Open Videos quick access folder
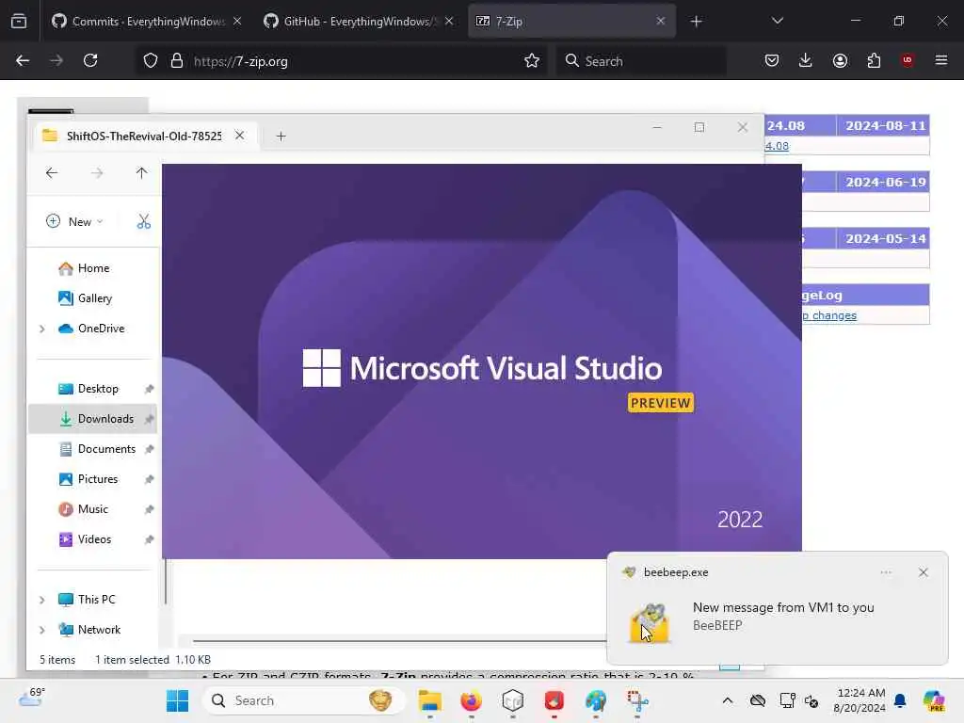964x723 pixels. (93, 539)
